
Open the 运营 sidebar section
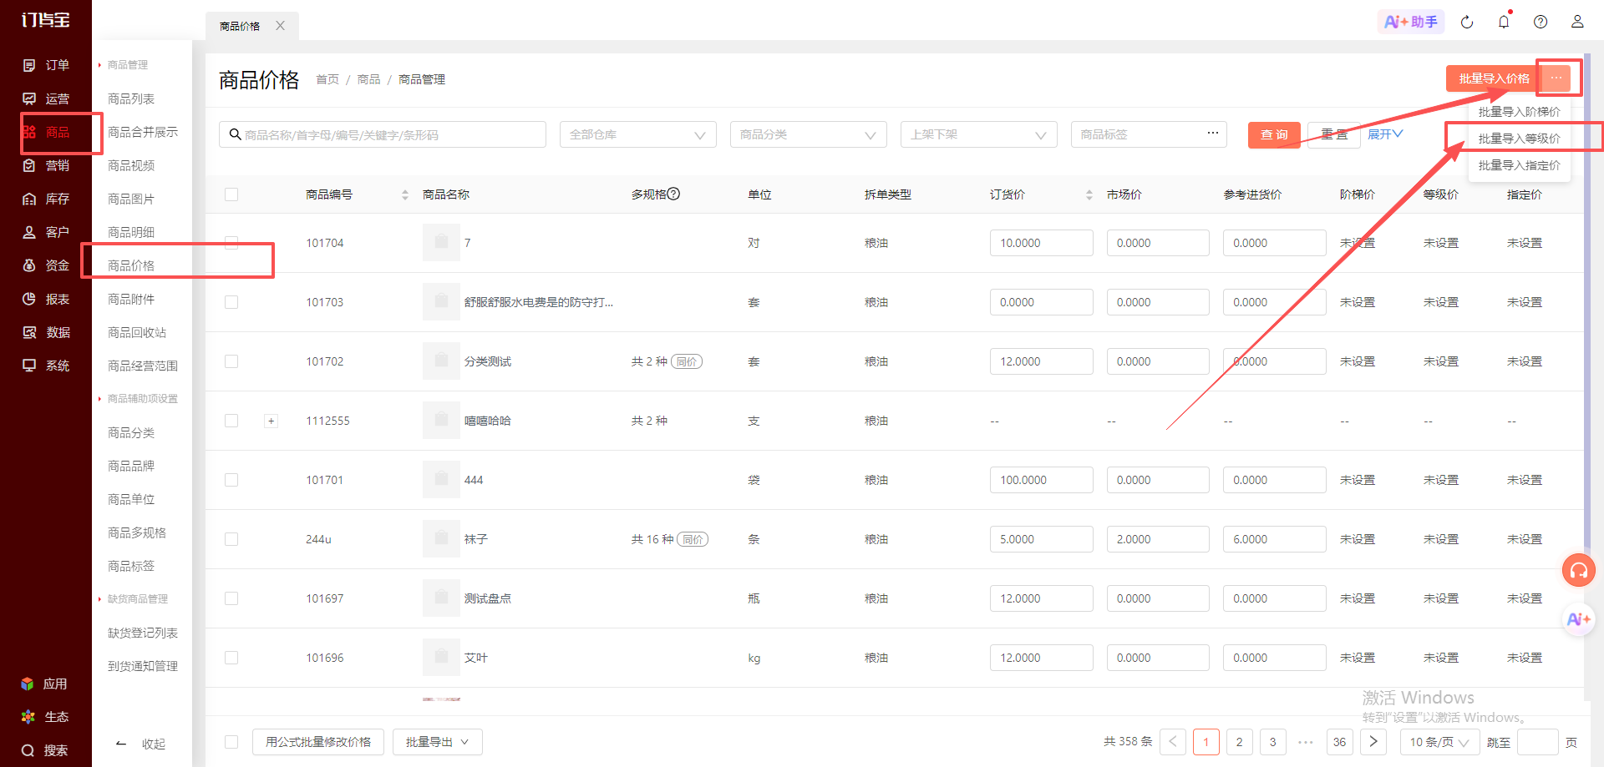coord(46,98)
